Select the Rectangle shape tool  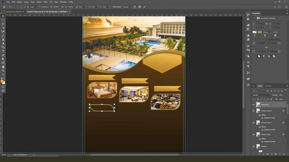coord(3,63)
